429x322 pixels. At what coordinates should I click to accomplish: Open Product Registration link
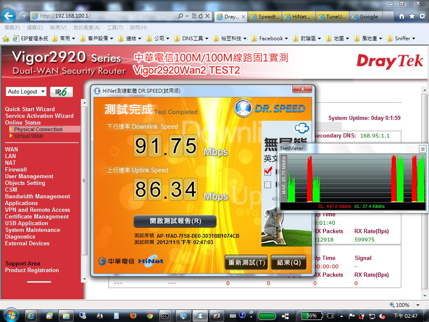[x=32, y=270]
